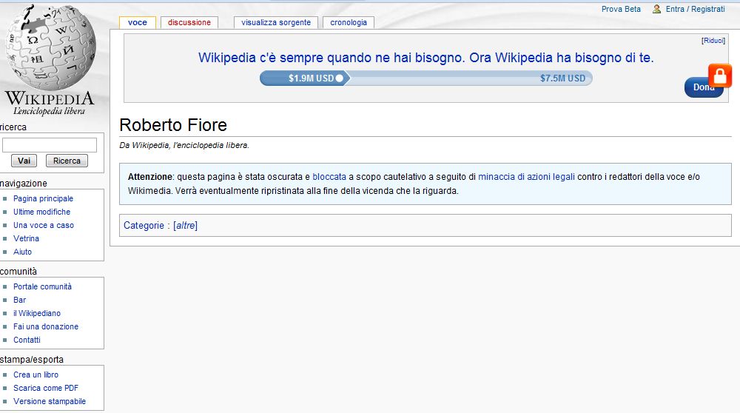Open Una voce a caso
Screen dimensions: 740x413
(x=44, y=225)
